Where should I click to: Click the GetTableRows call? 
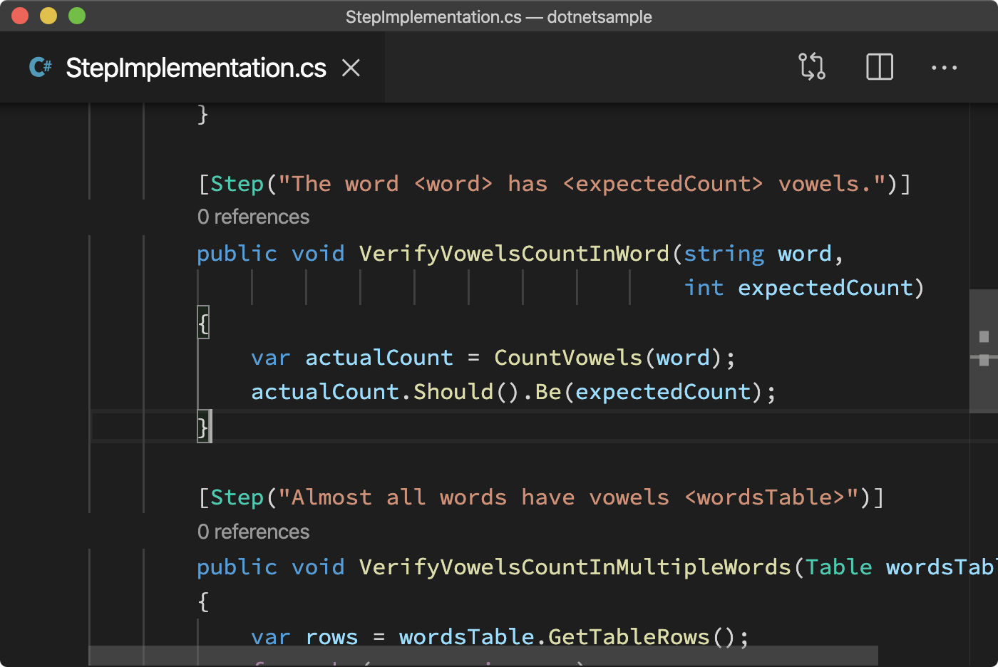click(629, 637)
